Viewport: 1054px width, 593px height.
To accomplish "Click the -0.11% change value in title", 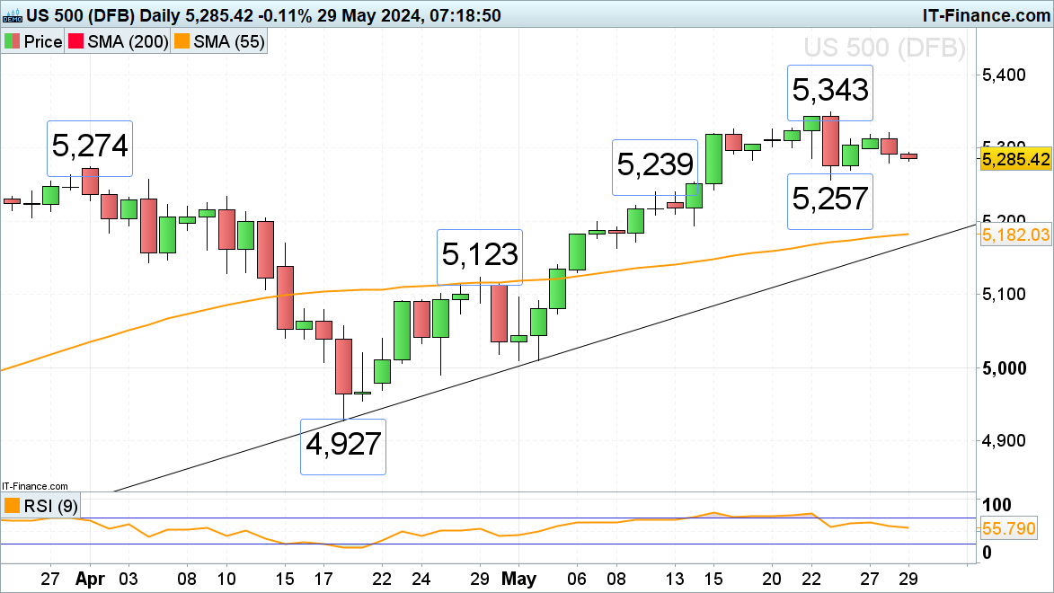I will point(286,14).
